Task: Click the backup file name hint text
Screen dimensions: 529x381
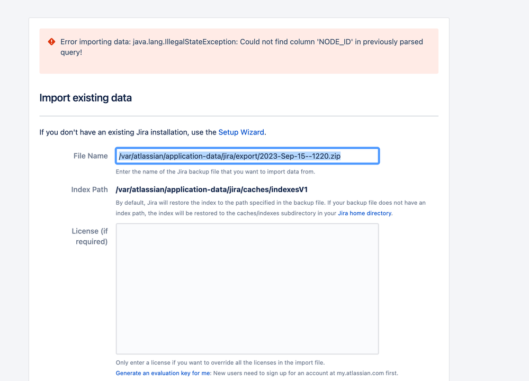Action: point(215,171)
